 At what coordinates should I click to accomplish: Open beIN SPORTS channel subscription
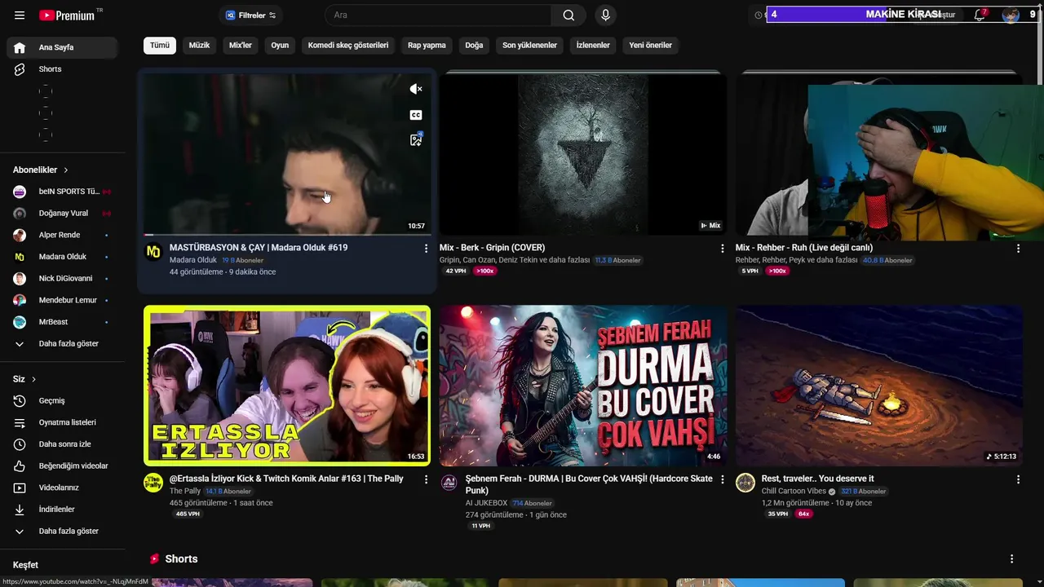pos(62,192)
